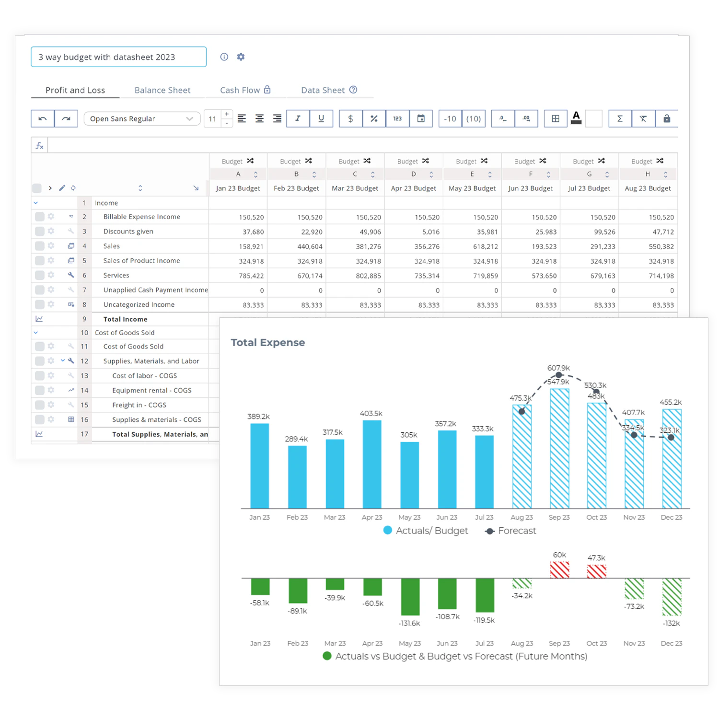Apply percentage formatting
This screenshot has width=719, height=719.
(x=374, y=118)
